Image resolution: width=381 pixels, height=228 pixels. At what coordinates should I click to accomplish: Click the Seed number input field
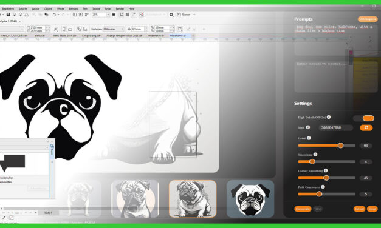(x=336, y=127)
